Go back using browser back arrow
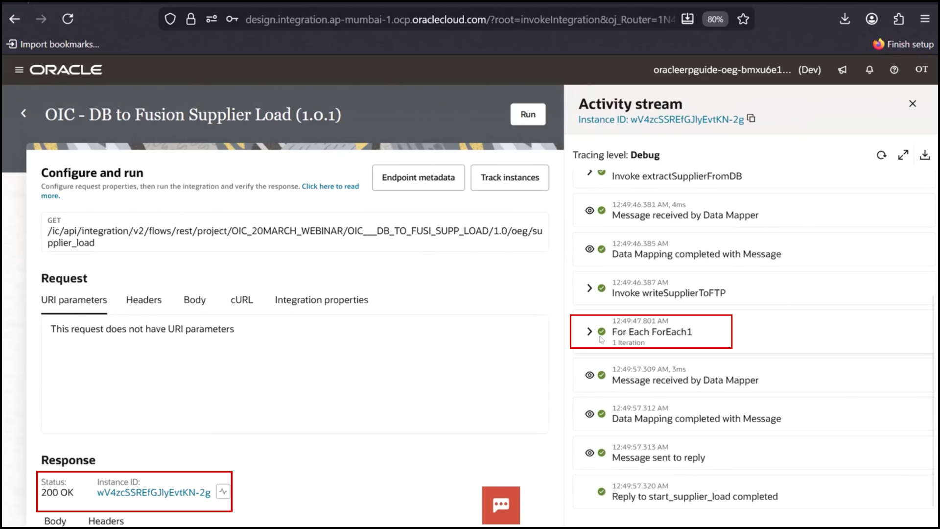Screen dimensions: 940x529 (x=15, y=19)
